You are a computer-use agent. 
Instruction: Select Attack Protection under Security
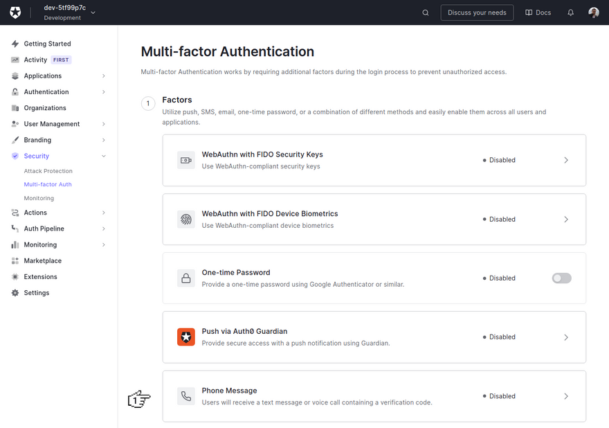(x=48, y=171)
